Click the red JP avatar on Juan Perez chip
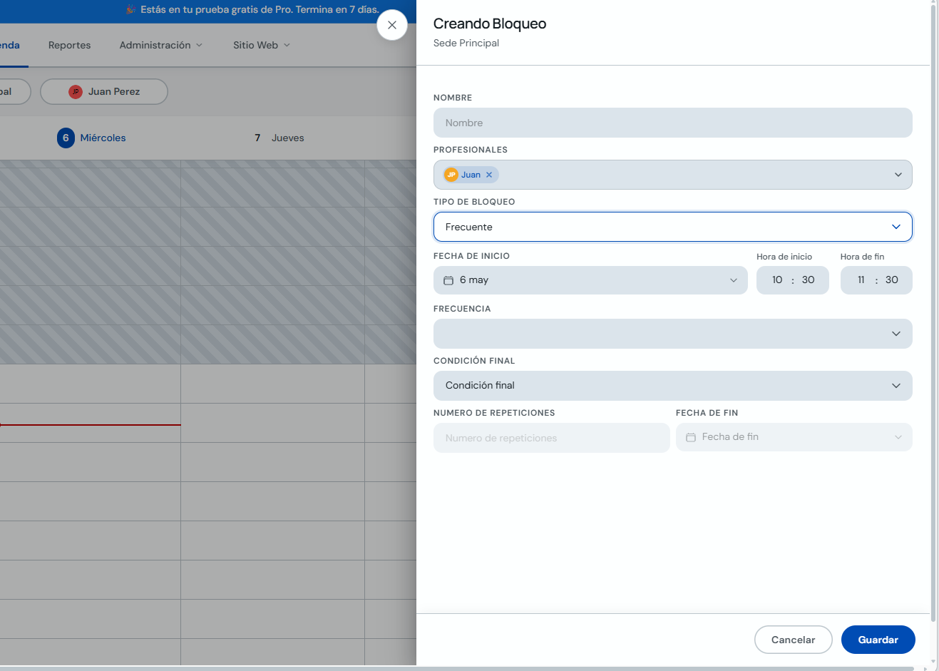The height and width of the screenshot is (671, 939). (76, 92)
